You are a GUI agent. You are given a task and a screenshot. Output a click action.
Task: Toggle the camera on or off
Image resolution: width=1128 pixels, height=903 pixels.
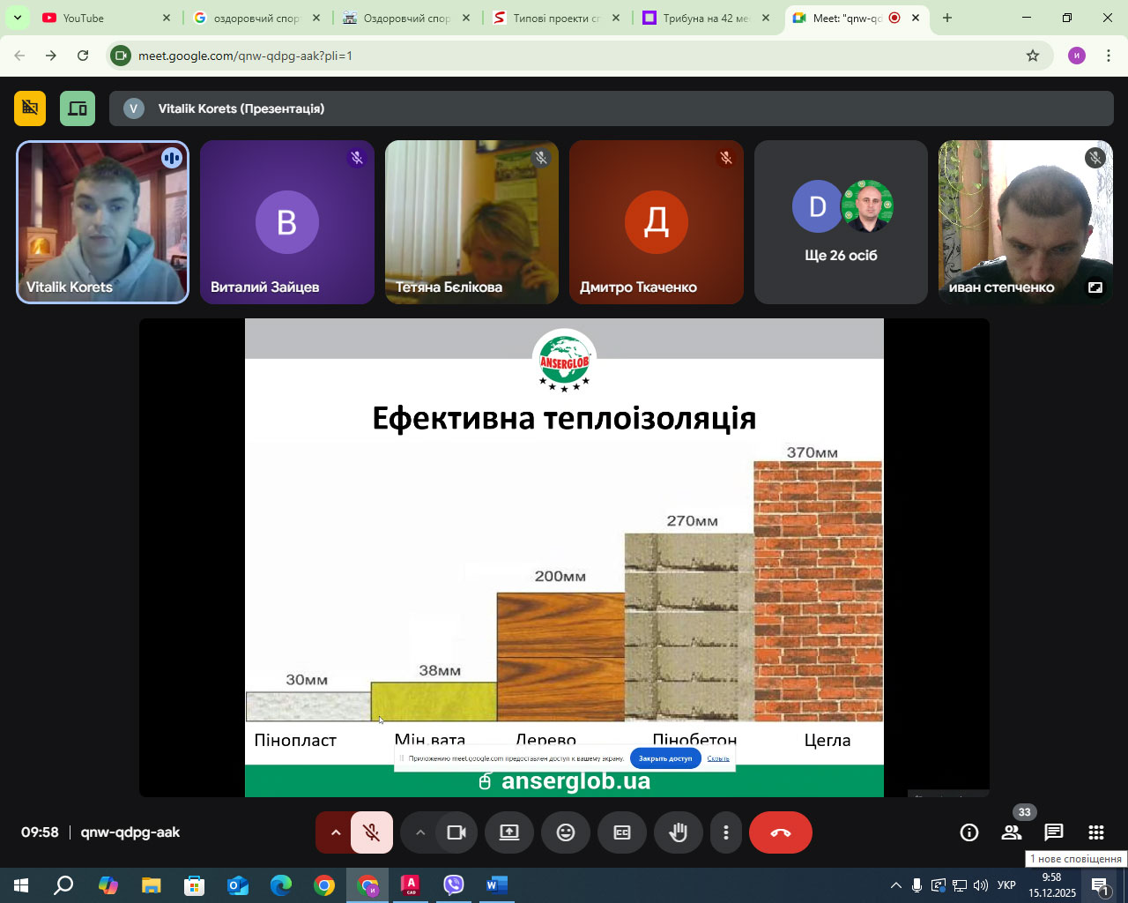[x=456, y=832]
